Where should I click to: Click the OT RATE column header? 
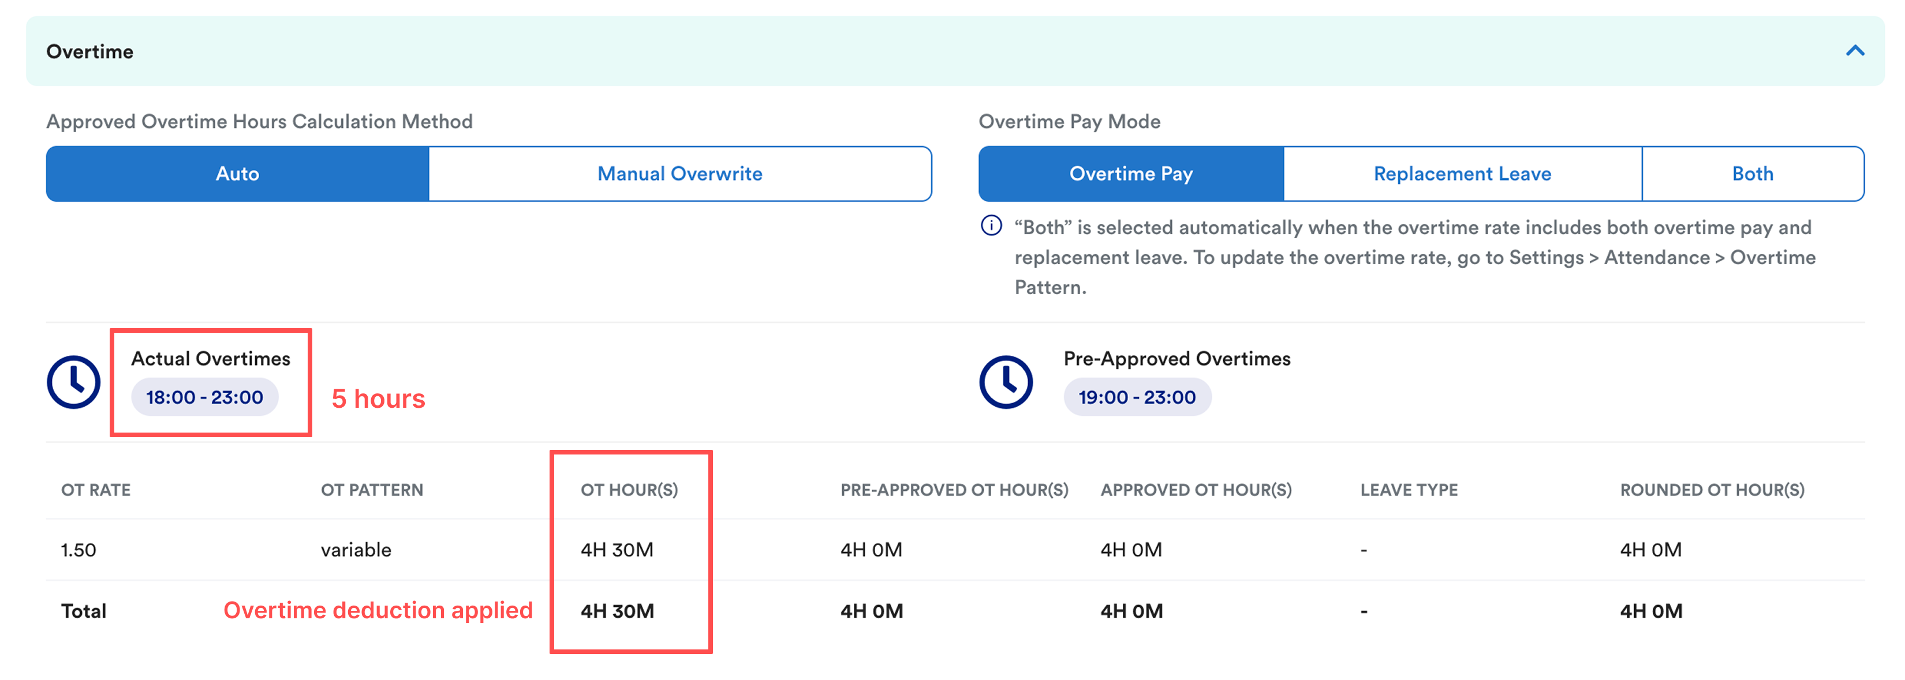(95, 490)
